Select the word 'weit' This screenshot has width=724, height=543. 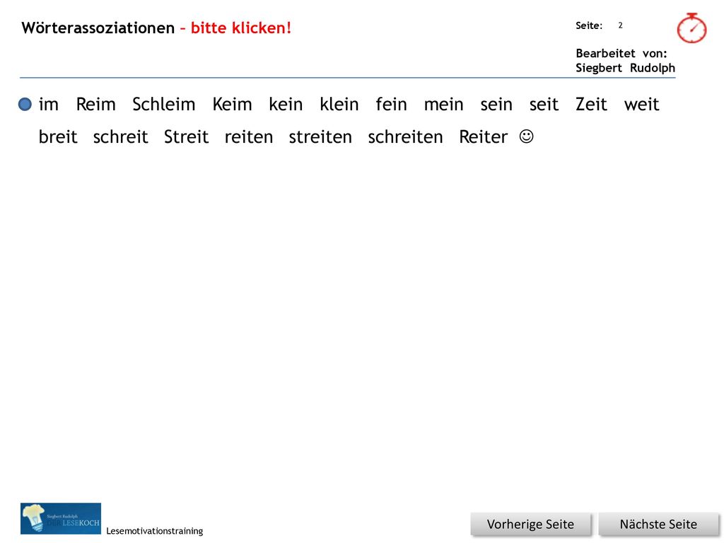click(642, 105)
